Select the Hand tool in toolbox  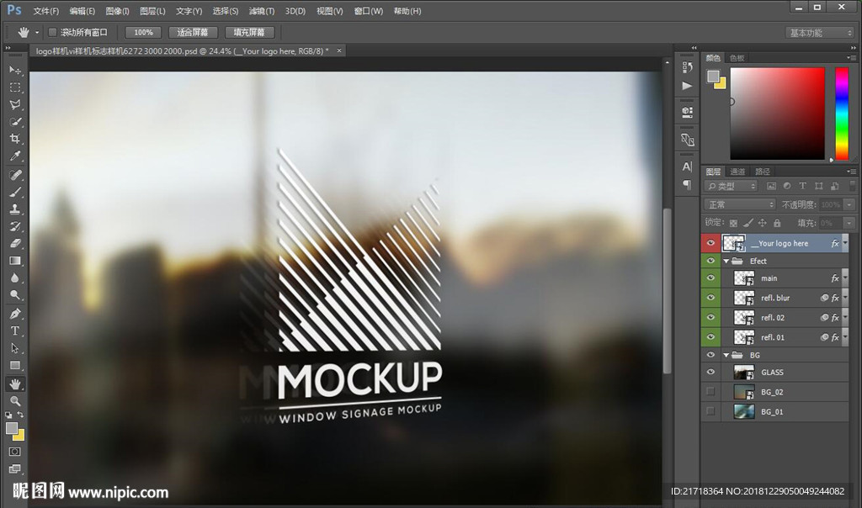coord(15,384)
